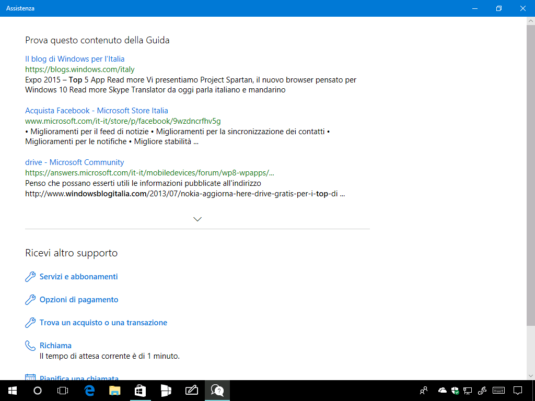Minimize the Assistenza window
Image resolution: width=535 pixels, height=401 pixels.
(x=475, y=8)
